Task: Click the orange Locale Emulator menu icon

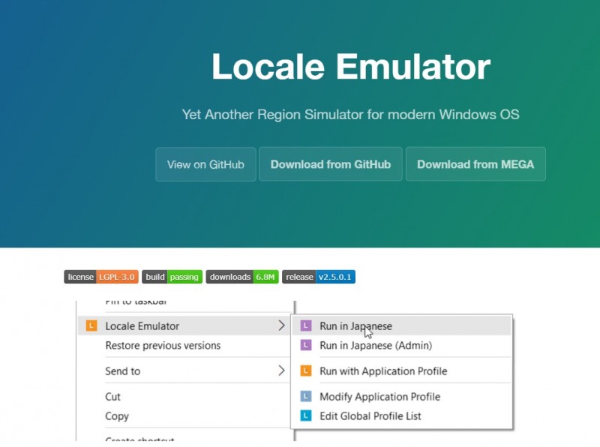Action: tap(91, 325)
